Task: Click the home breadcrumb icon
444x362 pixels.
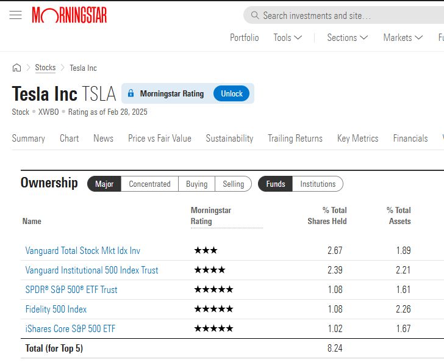Action: point(16,68)
